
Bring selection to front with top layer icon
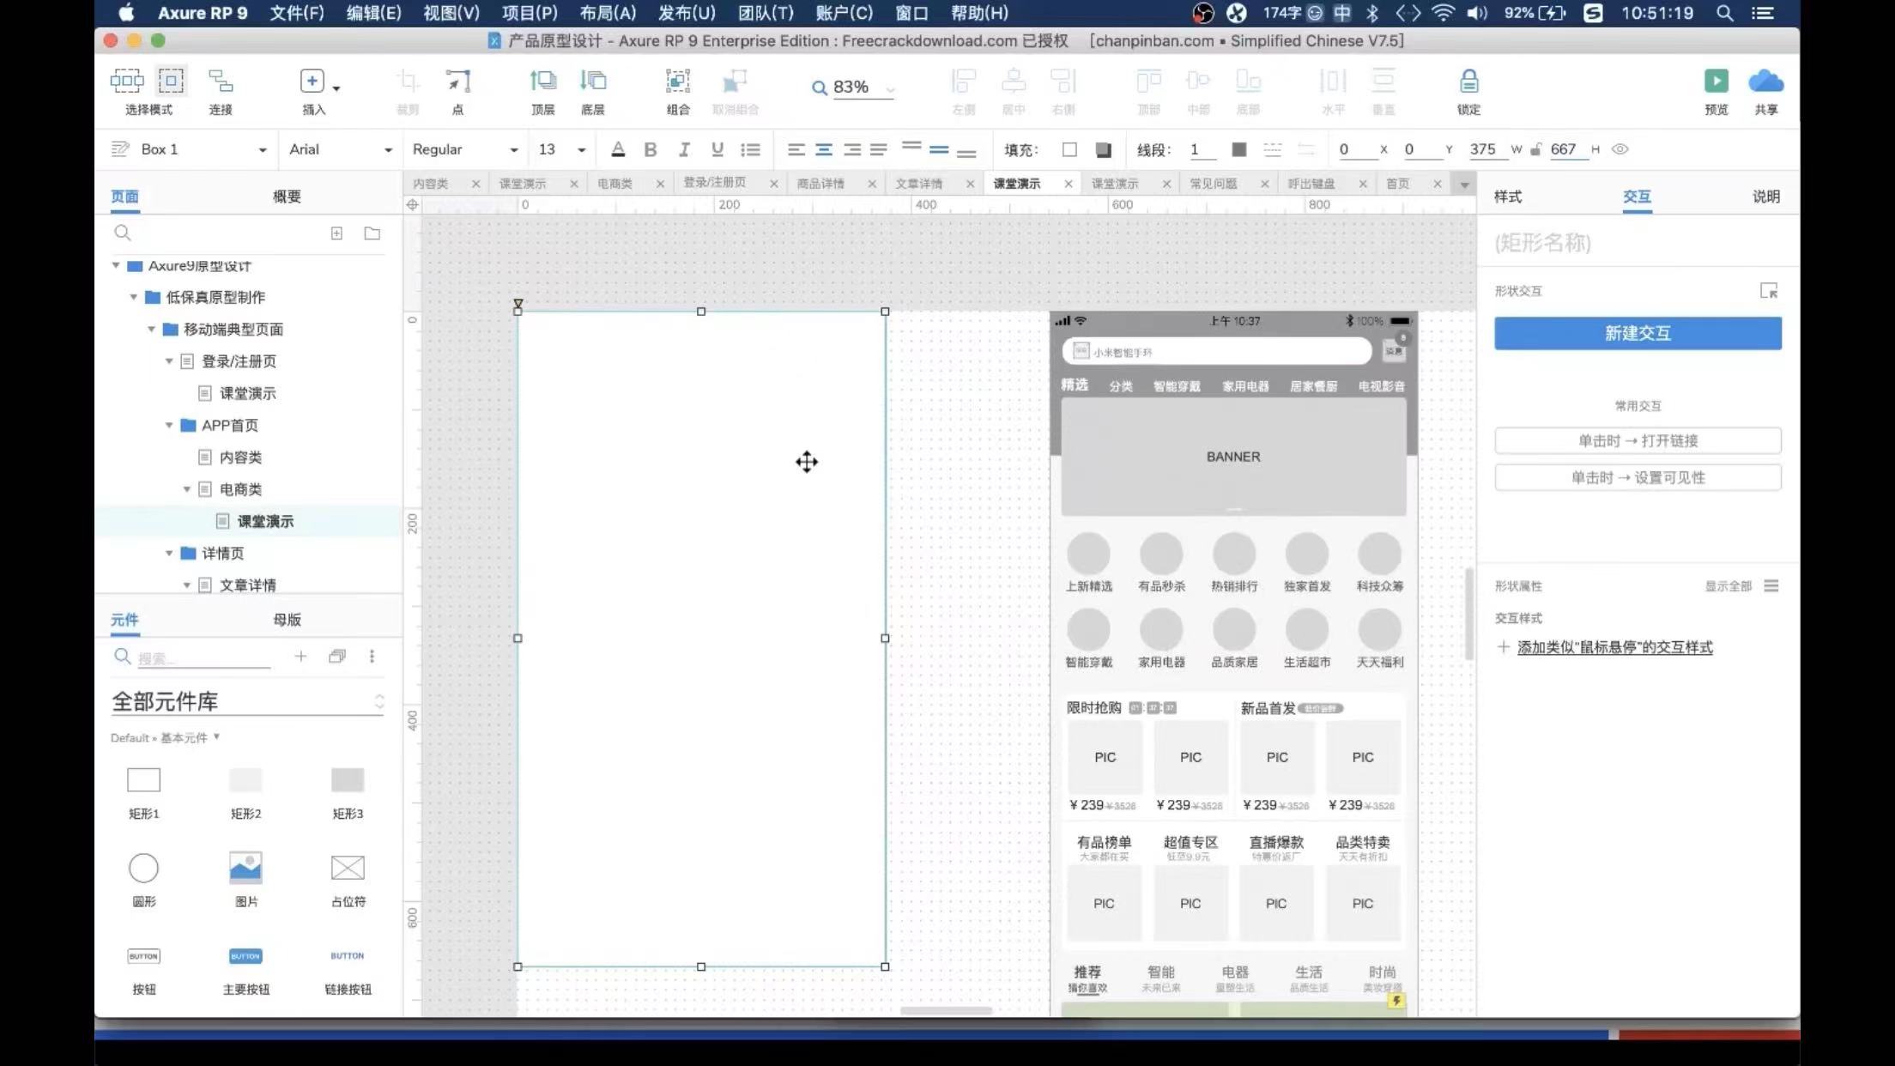point(542,82)
